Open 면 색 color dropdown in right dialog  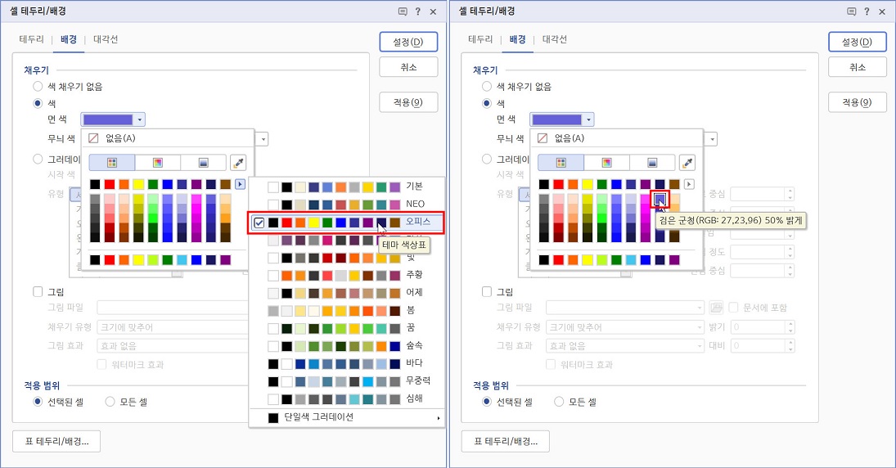point(562,119)
